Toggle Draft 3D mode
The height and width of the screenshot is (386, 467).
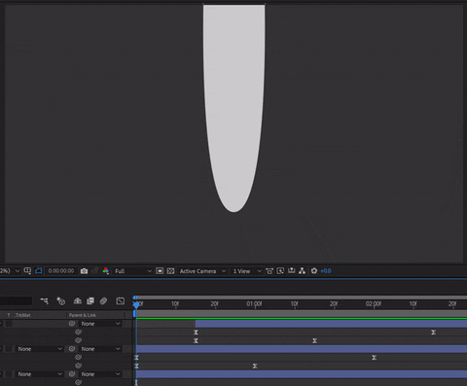pos(61,301)
